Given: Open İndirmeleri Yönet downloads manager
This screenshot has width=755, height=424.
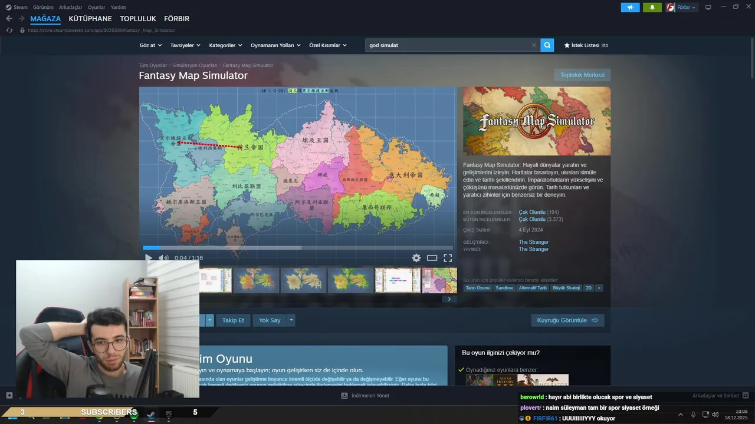Looking at the screenshot, I should [365, 395].
